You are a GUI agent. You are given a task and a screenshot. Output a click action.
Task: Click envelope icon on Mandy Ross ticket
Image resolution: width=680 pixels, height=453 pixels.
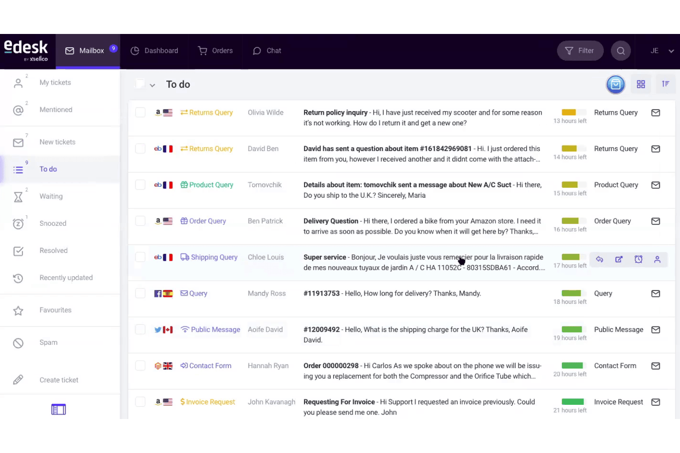pos(656,294)
